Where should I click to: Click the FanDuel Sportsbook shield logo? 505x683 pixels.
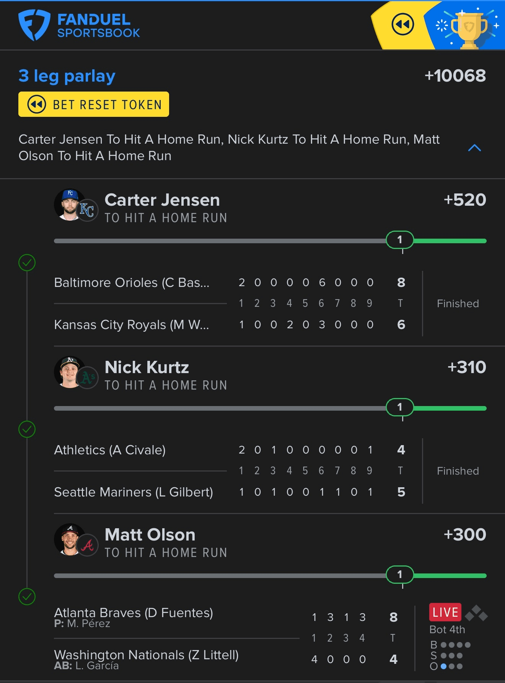pyautogui.click(x=34, y=25)
